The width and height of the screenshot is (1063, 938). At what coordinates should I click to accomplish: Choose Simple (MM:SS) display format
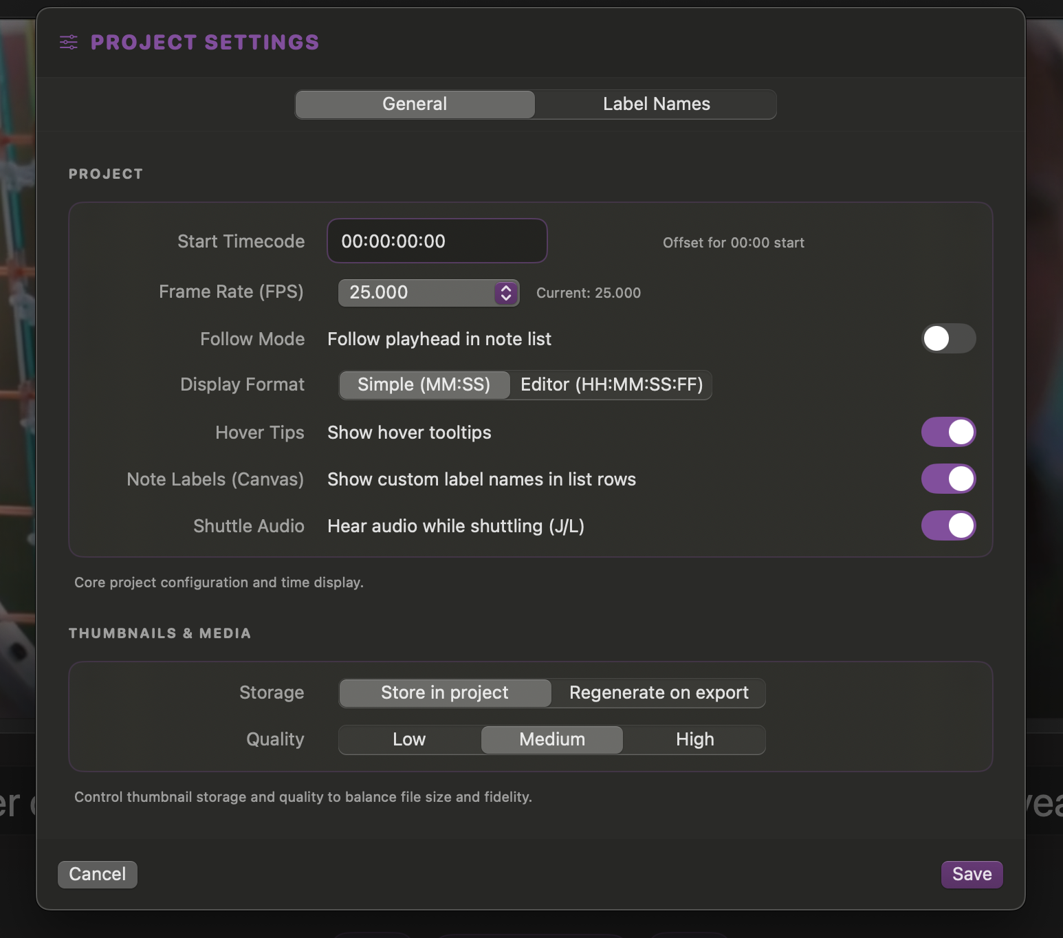coord(424,385)
